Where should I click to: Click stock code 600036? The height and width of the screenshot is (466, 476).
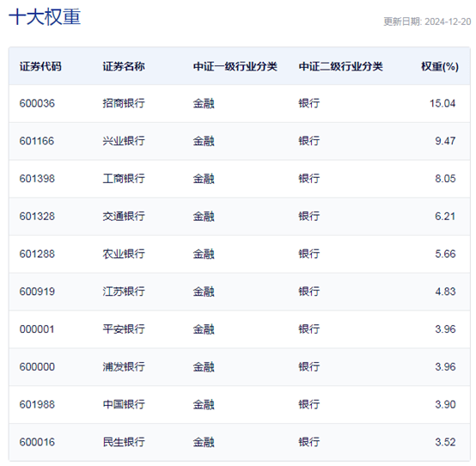pos(37,103)
